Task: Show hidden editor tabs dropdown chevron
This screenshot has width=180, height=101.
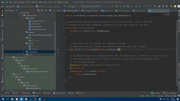Action: 172,10
